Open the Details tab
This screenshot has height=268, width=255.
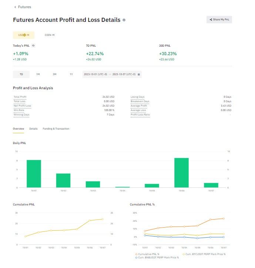click(33, 129)
